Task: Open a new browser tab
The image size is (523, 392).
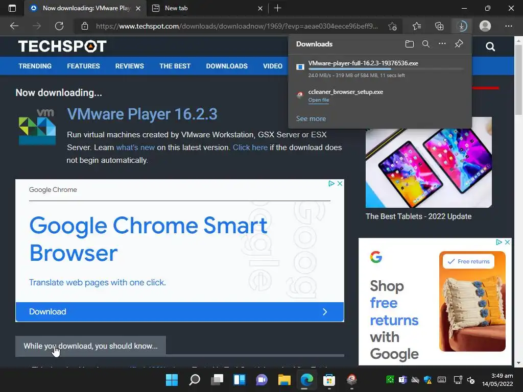Action: point(277,8)
